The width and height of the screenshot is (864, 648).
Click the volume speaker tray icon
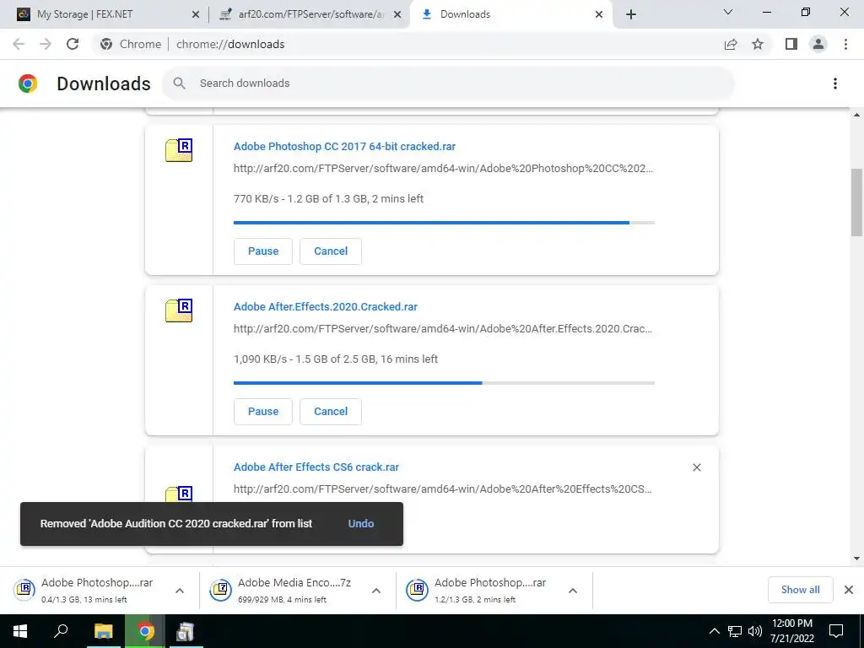point(755,631)
